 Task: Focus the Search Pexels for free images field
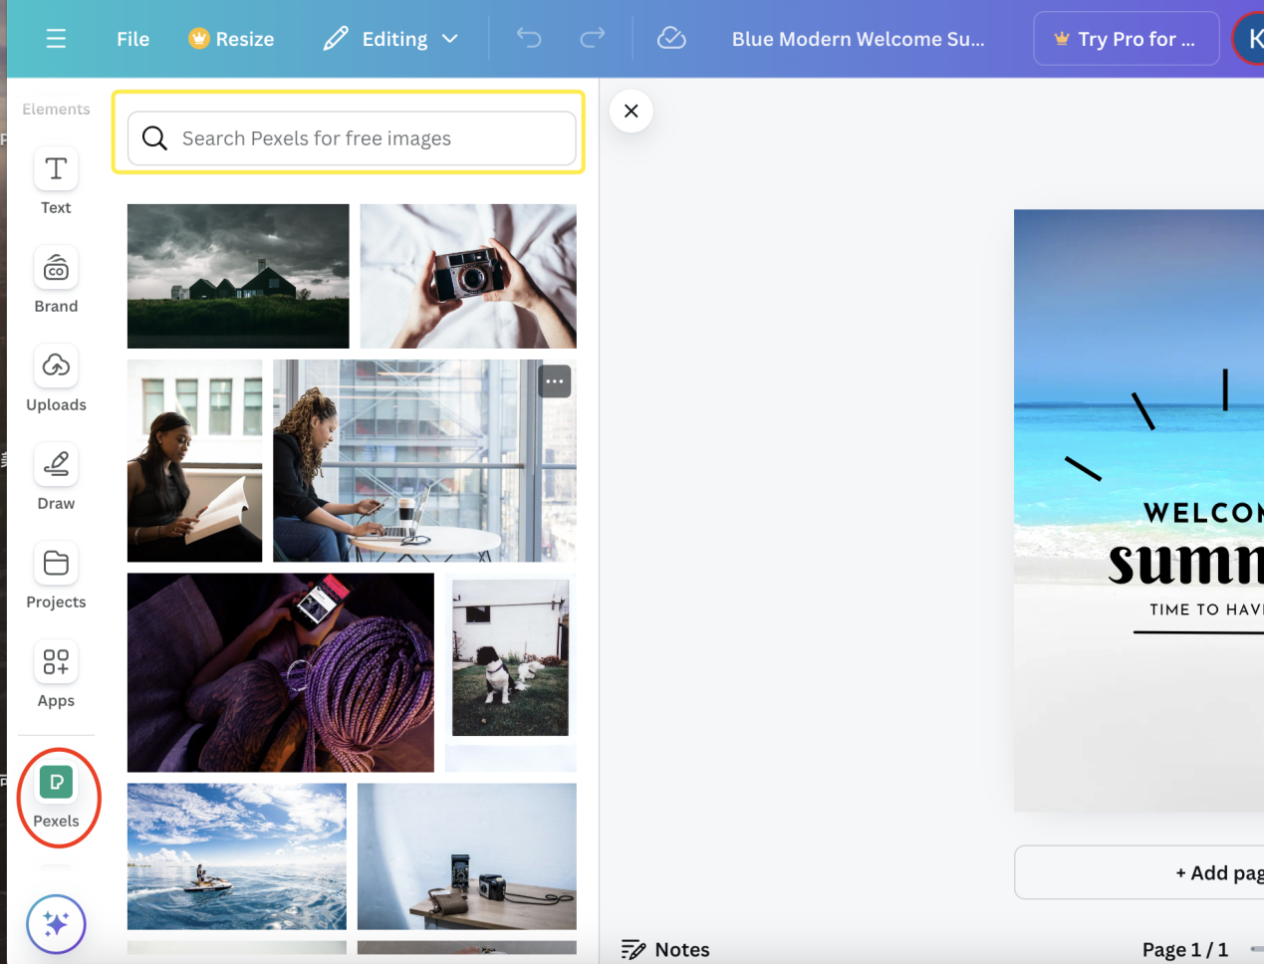(352, 138)
